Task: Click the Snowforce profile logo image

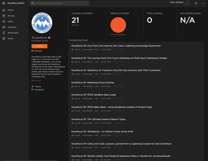Action: pos(42,23)
